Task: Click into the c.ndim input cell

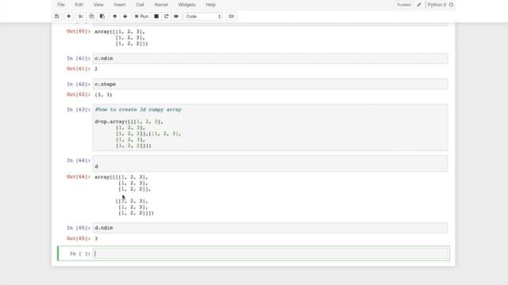Action: click(270, 59)
